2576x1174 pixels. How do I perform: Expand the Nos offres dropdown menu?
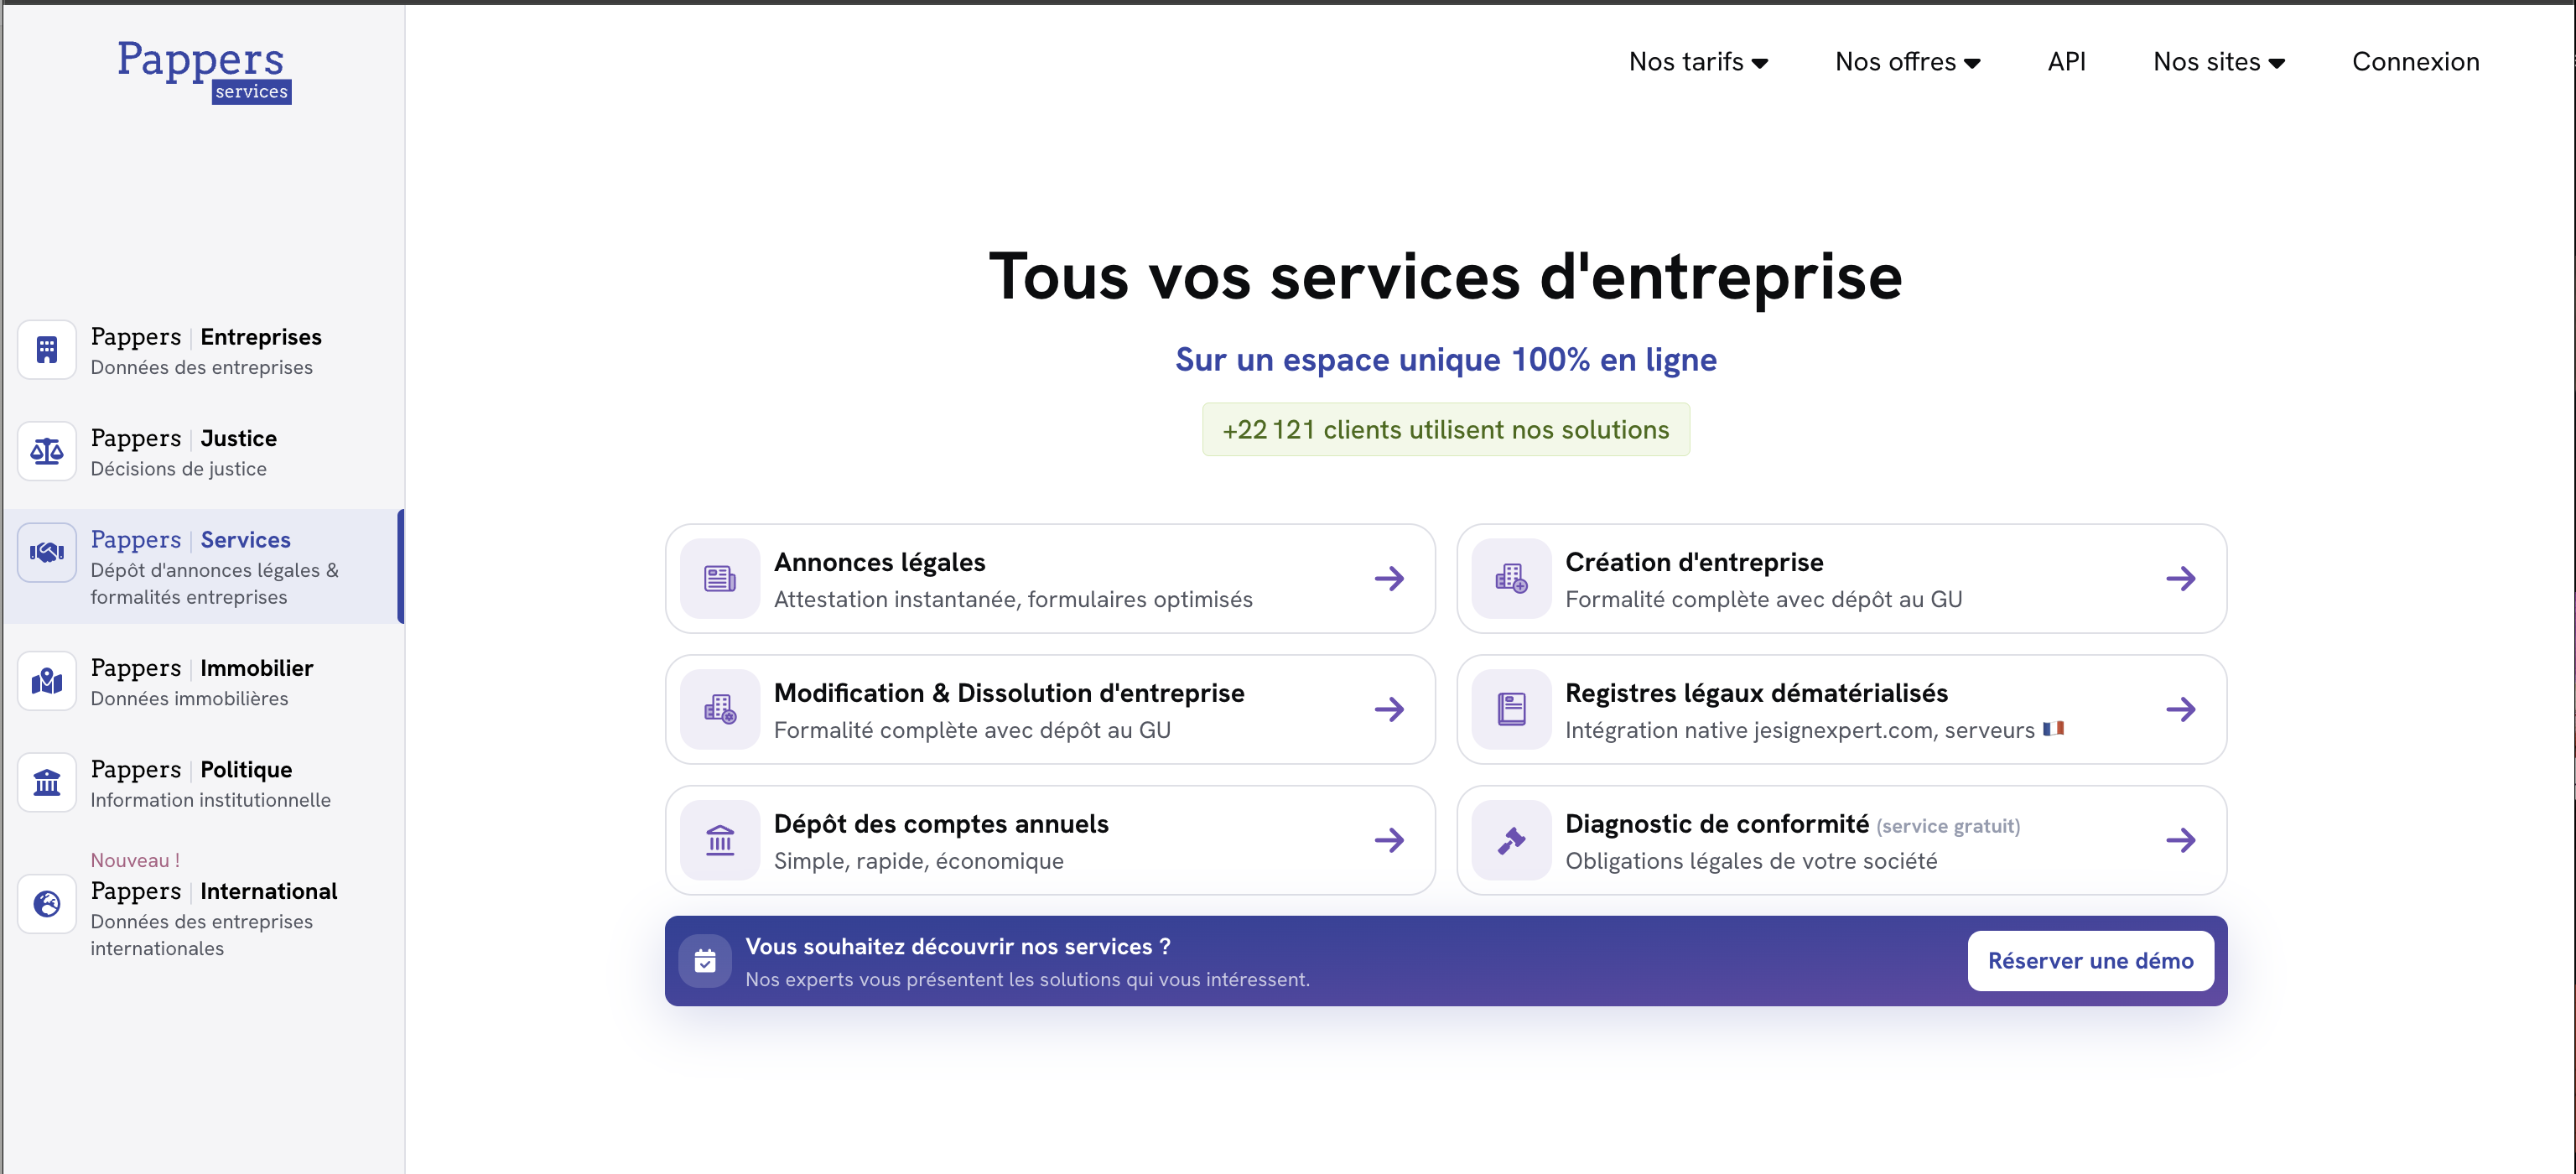(1907, 62)
